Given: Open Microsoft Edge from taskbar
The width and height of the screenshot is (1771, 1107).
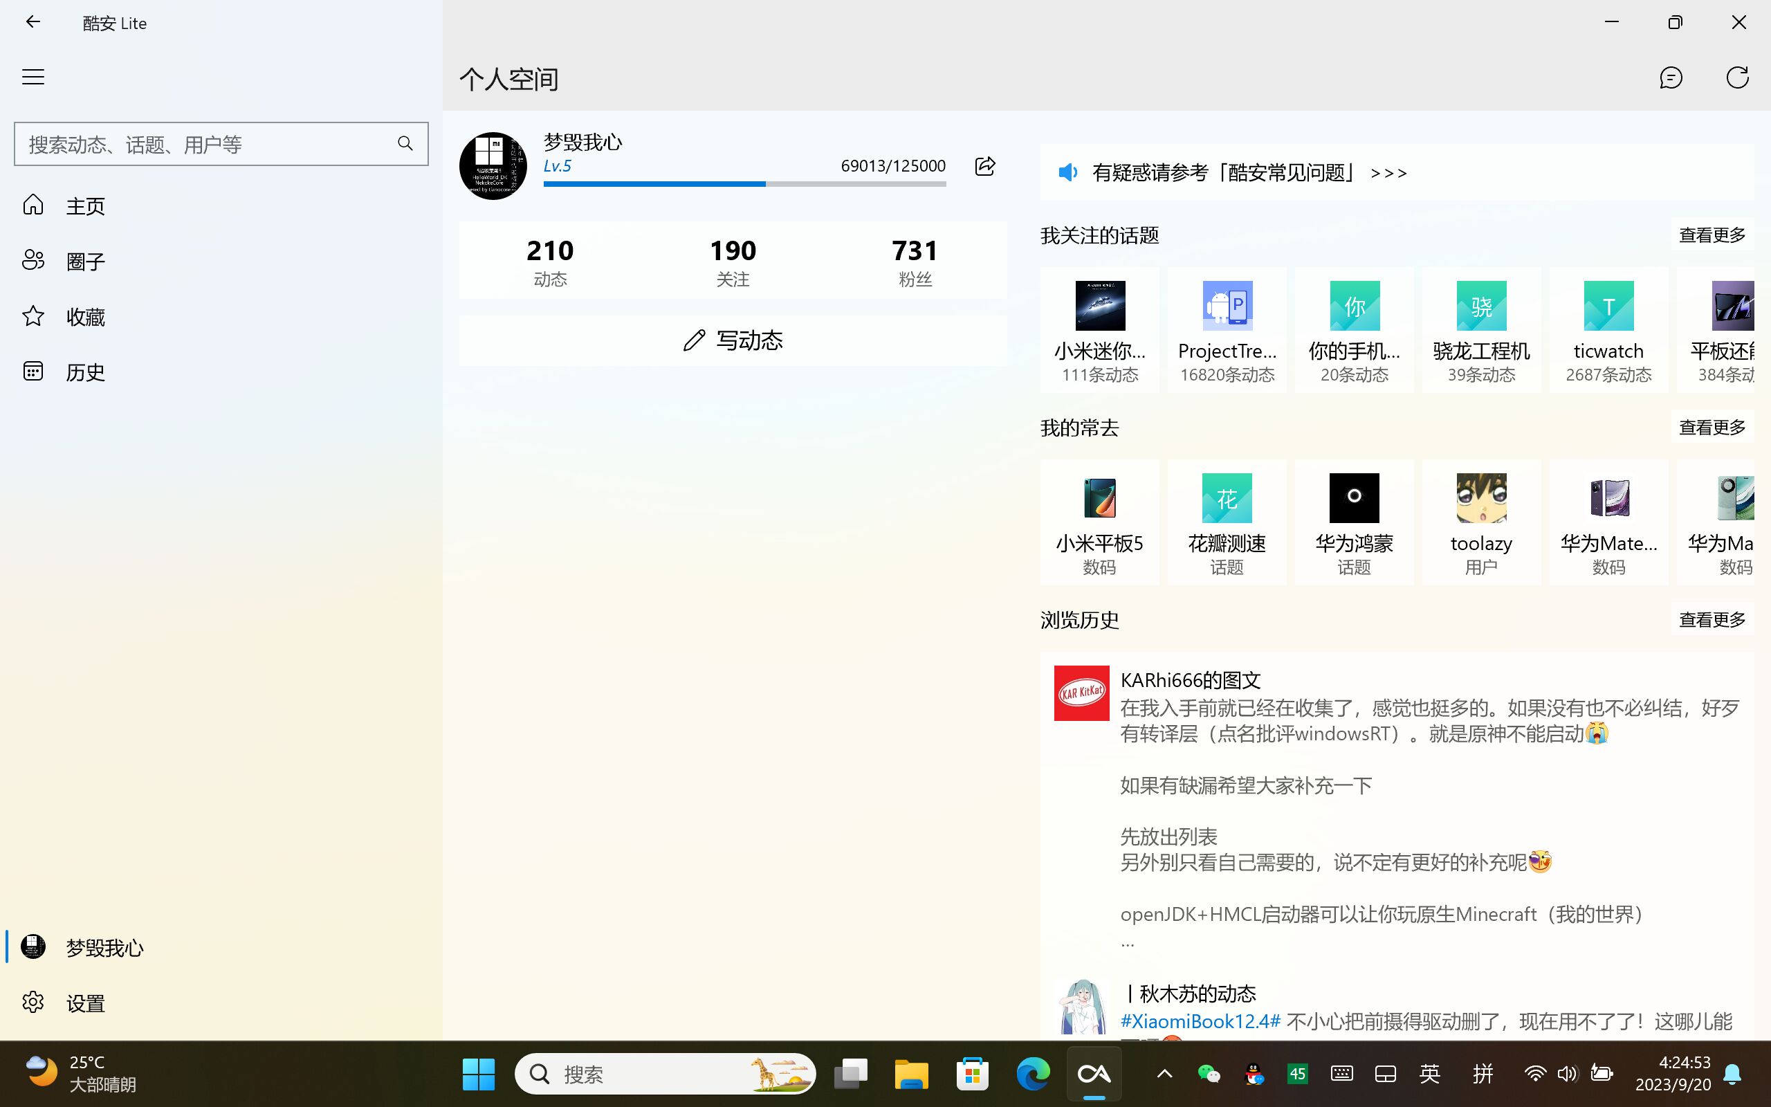Looking at the screenshot, I should pyautogui.click(x=1033, y=1074).
